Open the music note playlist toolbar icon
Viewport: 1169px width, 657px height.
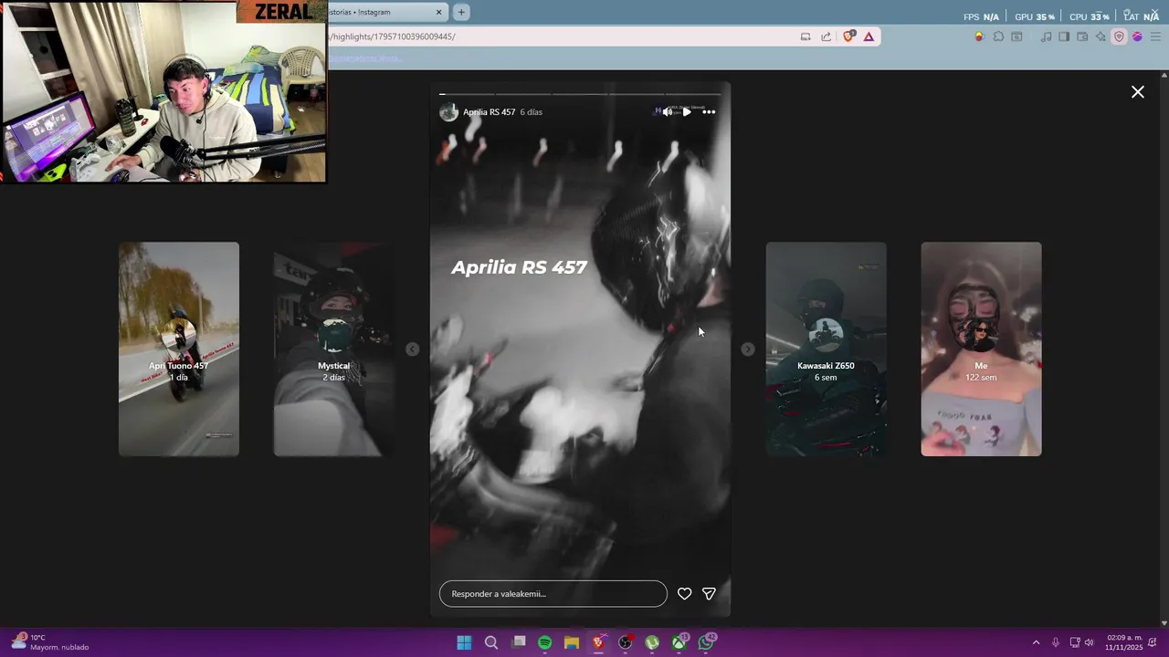point(1047,36)
